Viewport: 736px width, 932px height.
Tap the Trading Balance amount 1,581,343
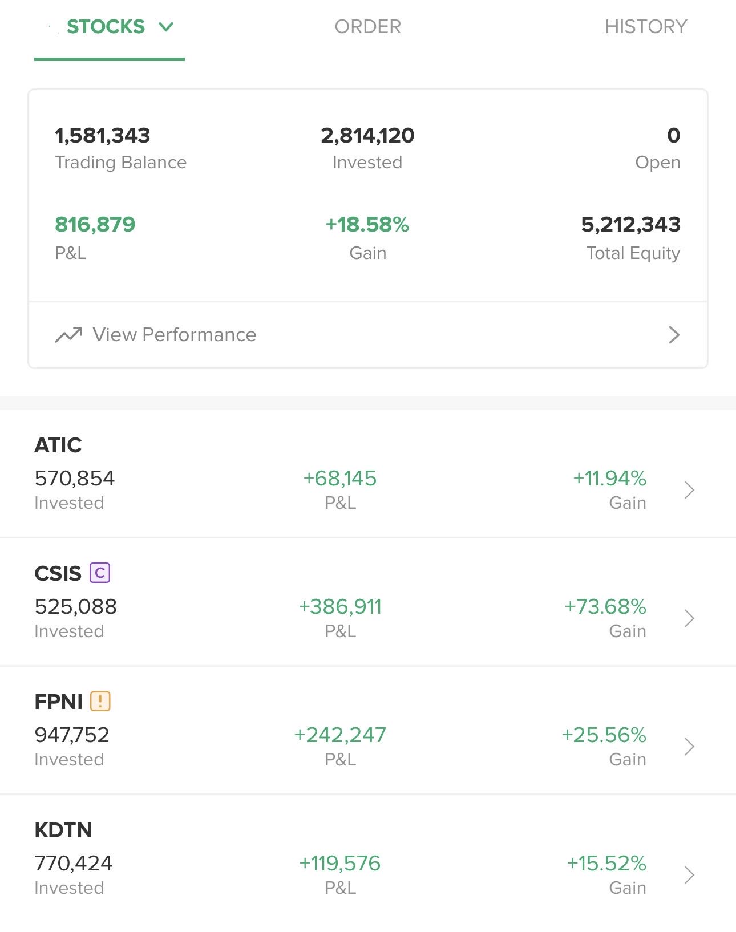(x=103, y=136)
